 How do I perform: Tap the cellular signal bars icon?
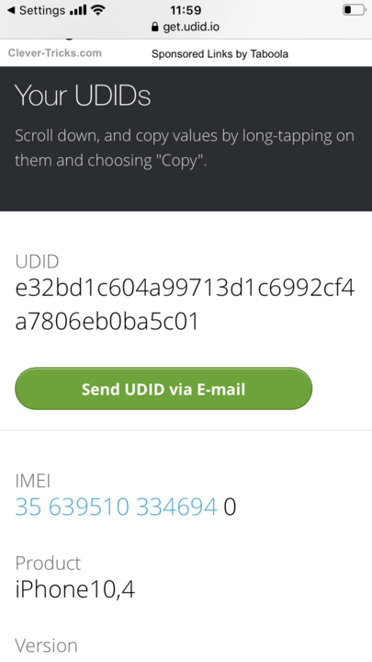[x=78, y=10]
